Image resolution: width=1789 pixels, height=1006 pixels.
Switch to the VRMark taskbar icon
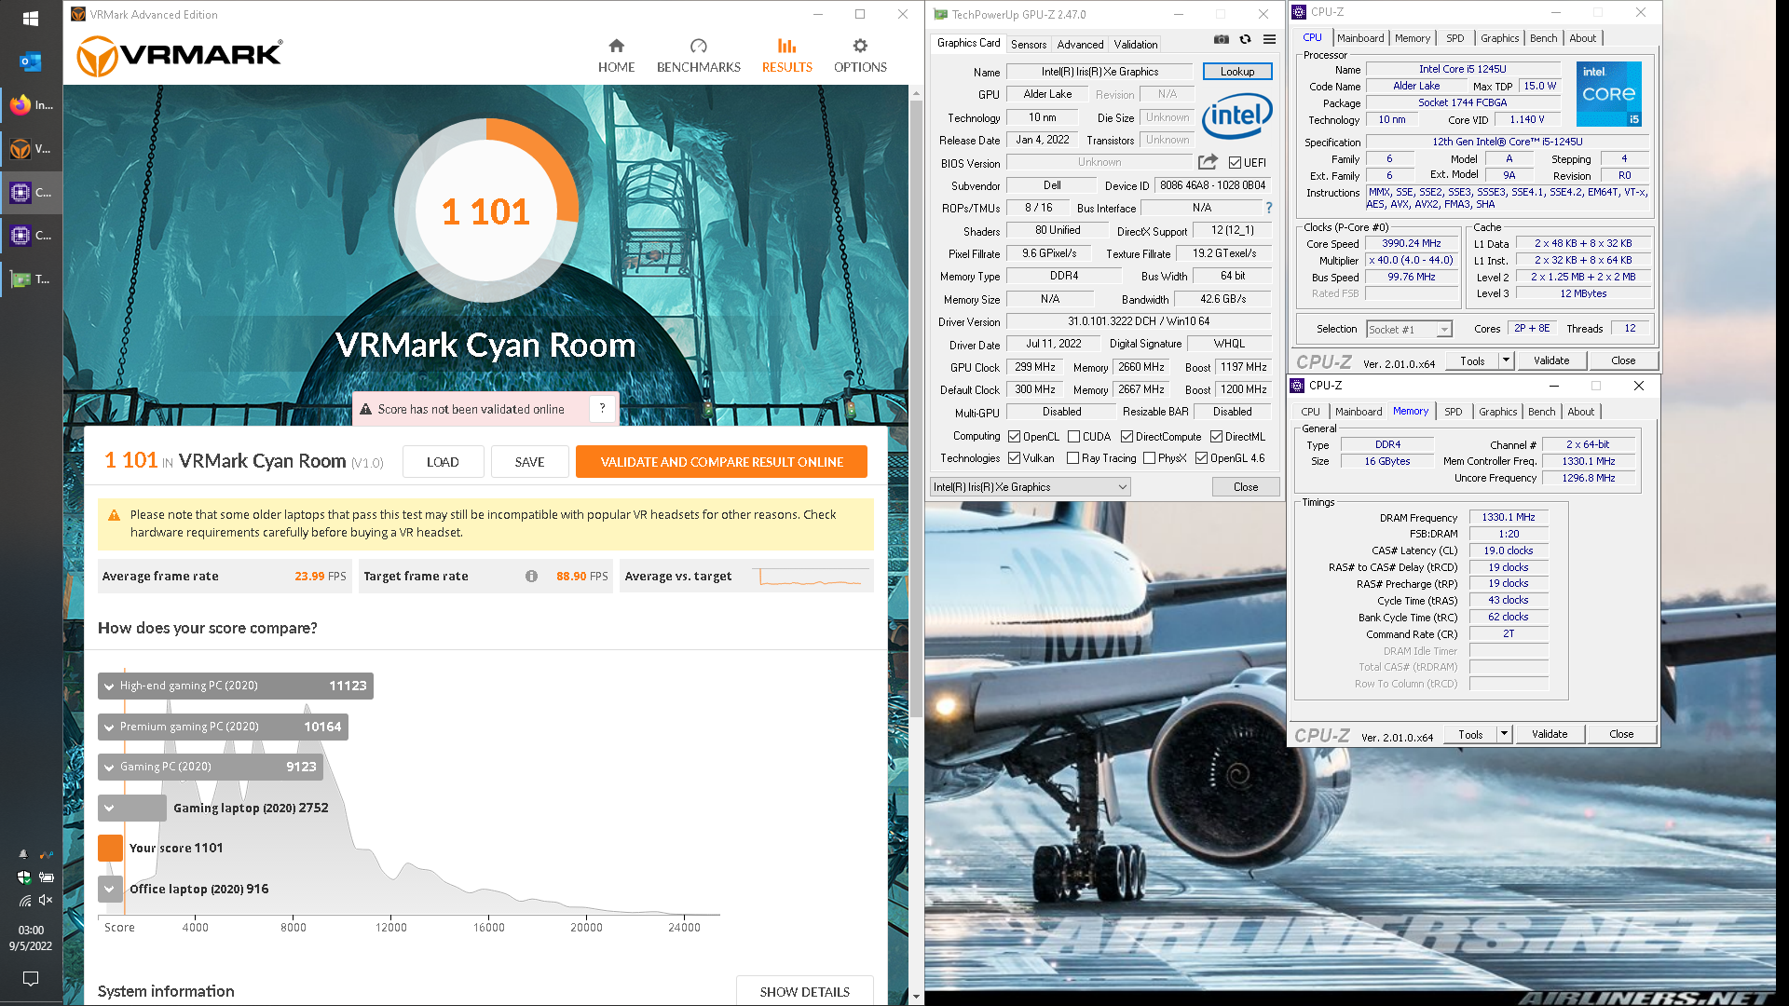tap(31, 148)
